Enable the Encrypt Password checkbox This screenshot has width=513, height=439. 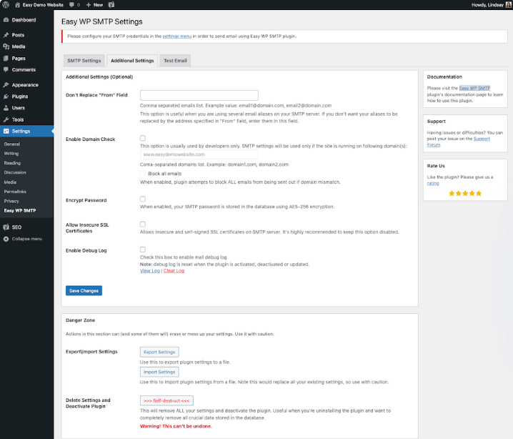[143, 199]
